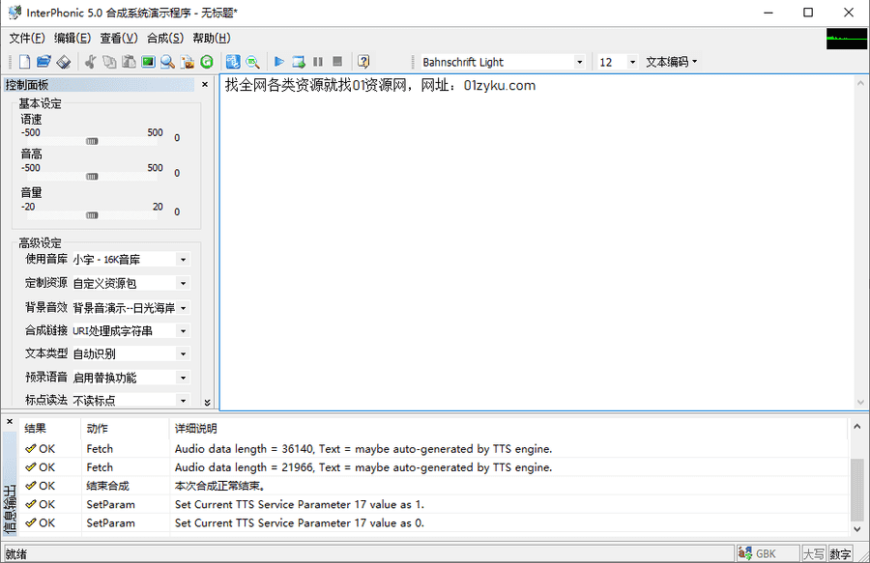Open the 合成(S) menu
The height and width of the screenshot is (563, 870).
(x=164, y=38)
